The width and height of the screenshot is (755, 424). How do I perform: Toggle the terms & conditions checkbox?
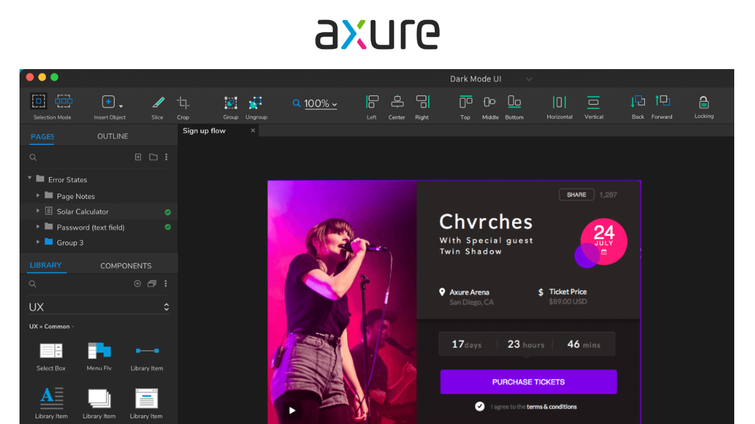[x=480, y=406]
